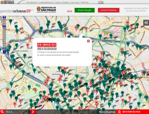Open the Subprefeituras menu
149x114 pixels.
pyautogui.click(x=46, y=2)
